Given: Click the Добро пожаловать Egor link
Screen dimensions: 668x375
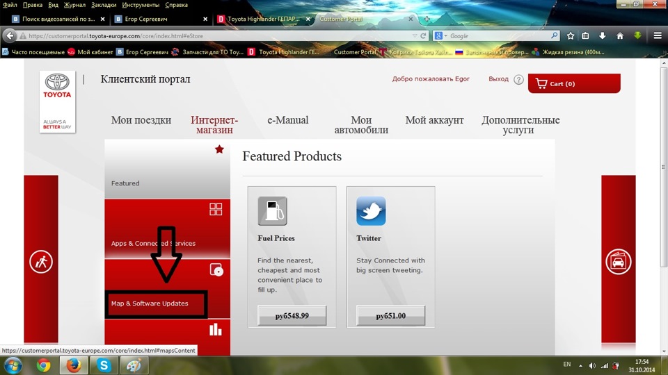Looking at the screenshot, I should click(x=431, y=78).
